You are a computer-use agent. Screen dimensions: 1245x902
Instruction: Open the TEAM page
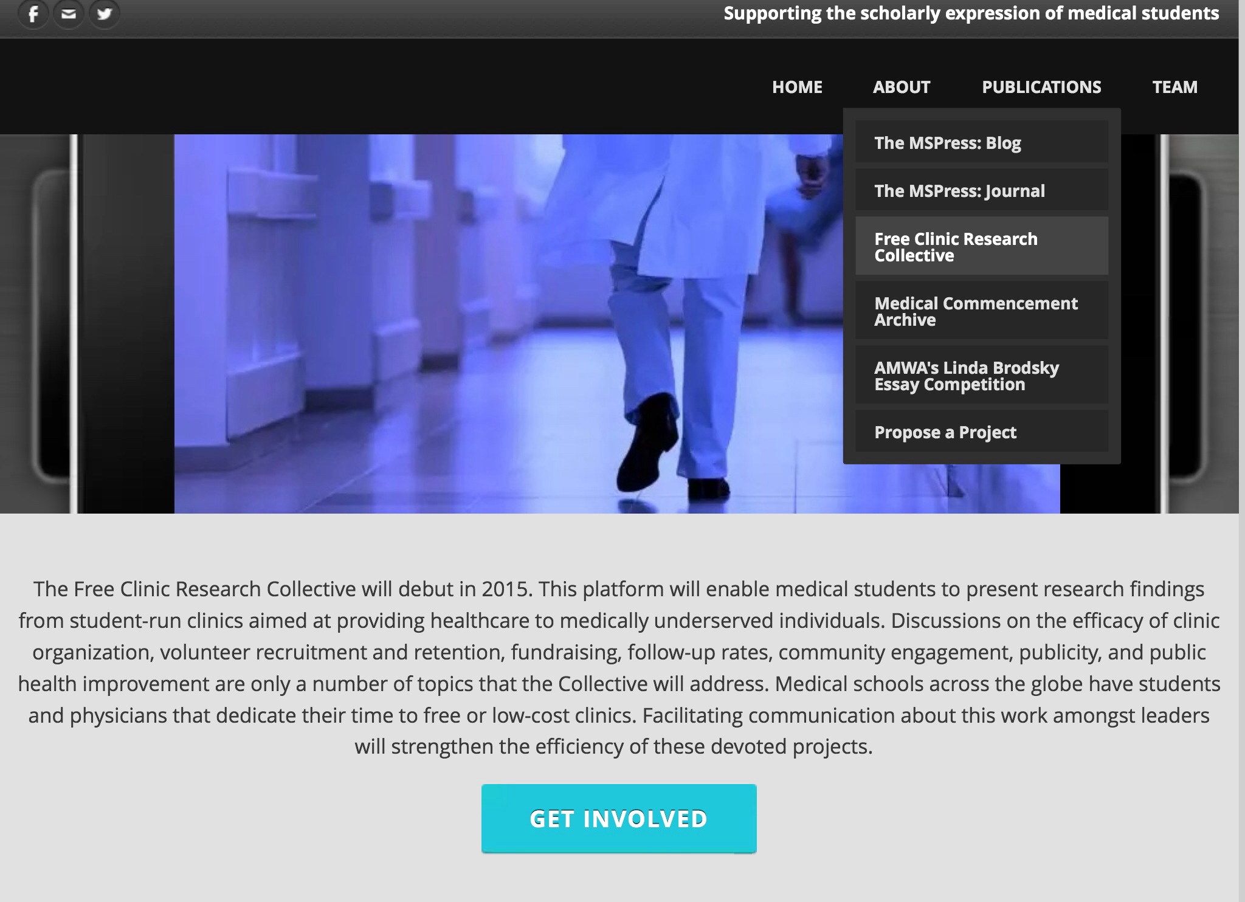point(1174,87)
